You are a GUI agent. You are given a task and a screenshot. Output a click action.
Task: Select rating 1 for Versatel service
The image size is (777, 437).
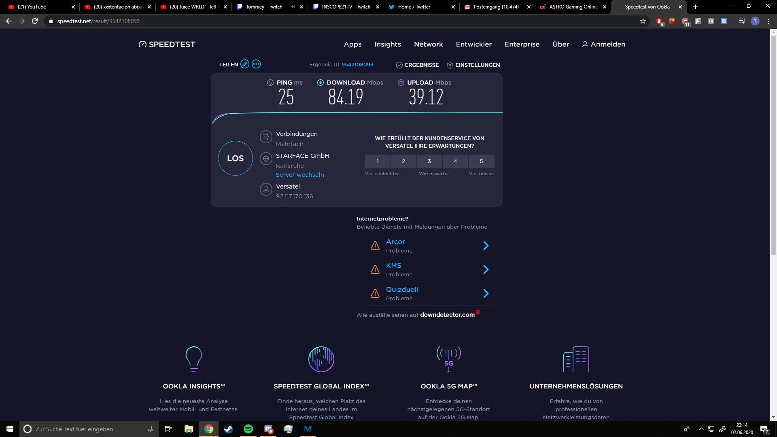(378, 161)
